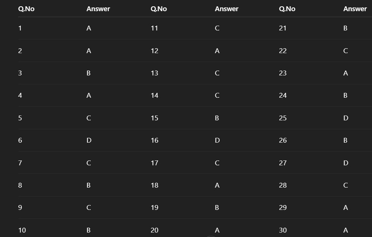This screenshot has height=237, width=372.
Task: Select question number 4 cell
Action: (20, 95)
